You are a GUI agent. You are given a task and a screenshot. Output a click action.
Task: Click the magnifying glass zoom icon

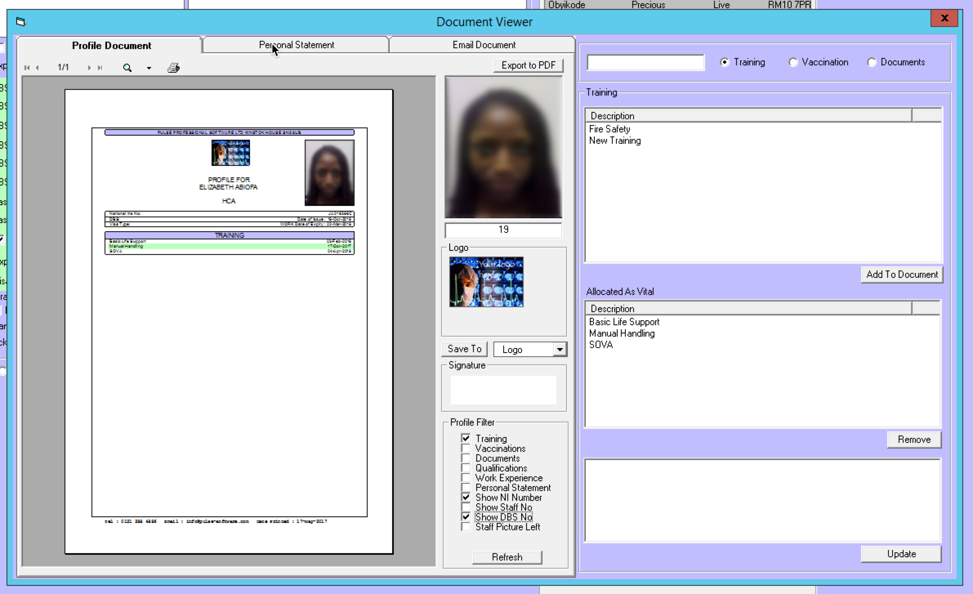click(x=127, y=68)
